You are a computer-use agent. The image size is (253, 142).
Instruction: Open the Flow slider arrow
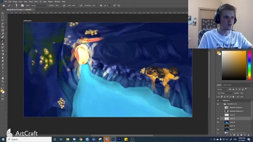coord(77,6)
